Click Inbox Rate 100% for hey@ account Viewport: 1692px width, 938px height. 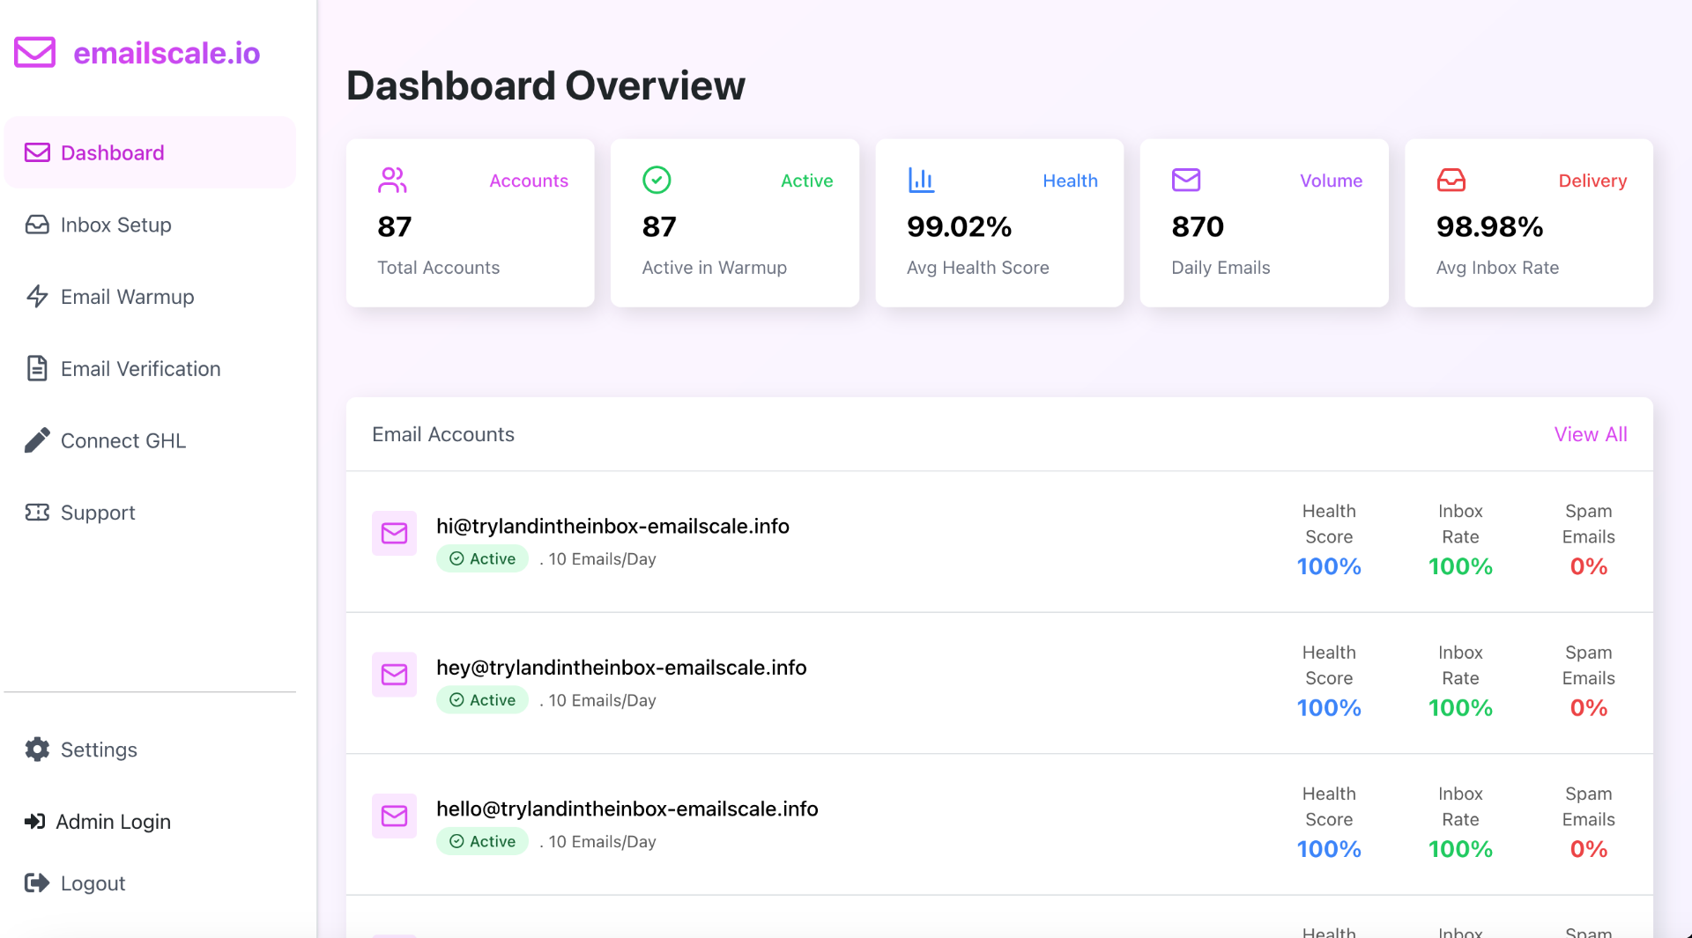tap(1460, 708)
